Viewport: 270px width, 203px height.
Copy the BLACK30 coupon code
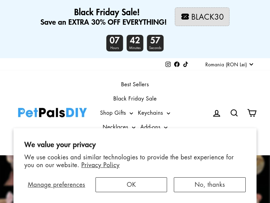click(202, 17)
